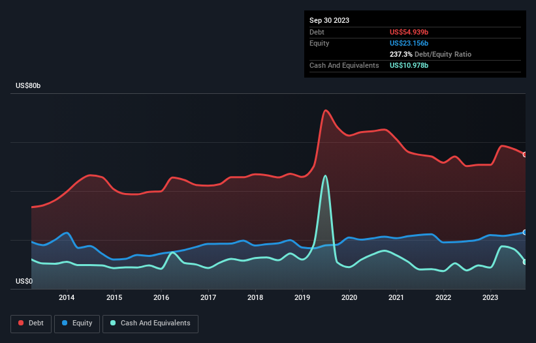Click the teal Cash end-point marker
536x343 pixels.
pos(525,262)
